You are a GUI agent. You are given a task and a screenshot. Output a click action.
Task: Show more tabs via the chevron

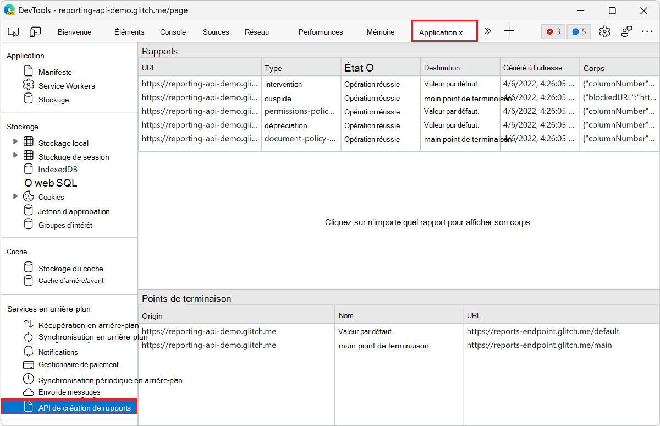click(487, 31)
